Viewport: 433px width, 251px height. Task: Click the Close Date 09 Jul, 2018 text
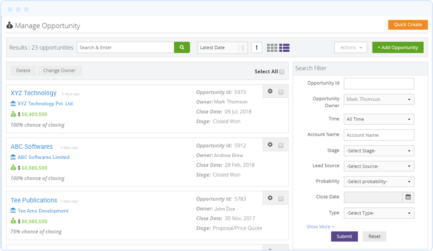pos(223,112)
